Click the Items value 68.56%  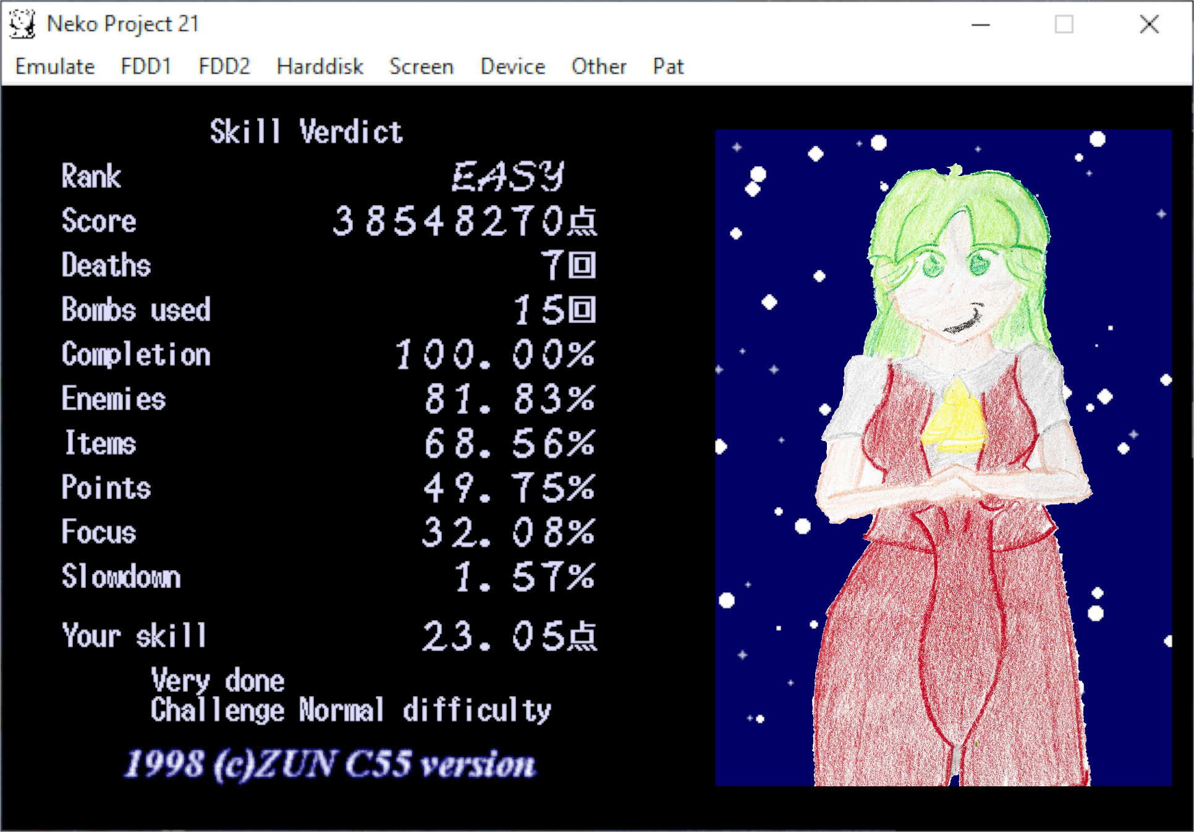coord(510,443)
